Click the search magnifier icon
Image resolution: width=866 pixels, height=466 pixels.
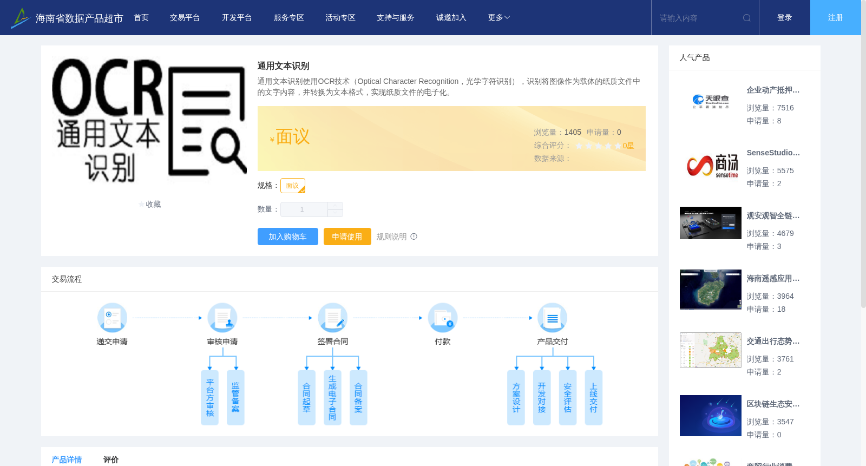pyautogui.click(x=747, y=18)
